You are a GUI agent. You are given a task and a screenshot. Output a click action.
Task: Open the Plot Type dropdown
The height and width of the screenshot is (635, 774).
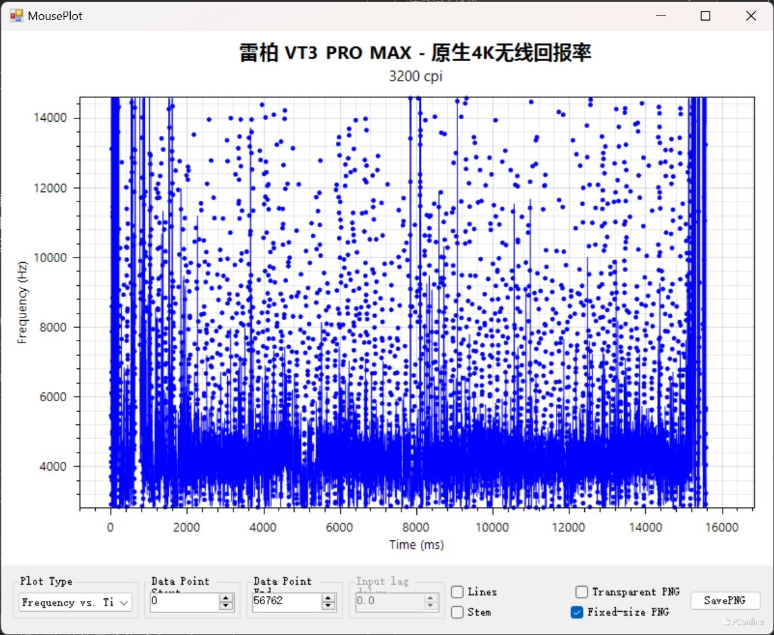(75, 603)
